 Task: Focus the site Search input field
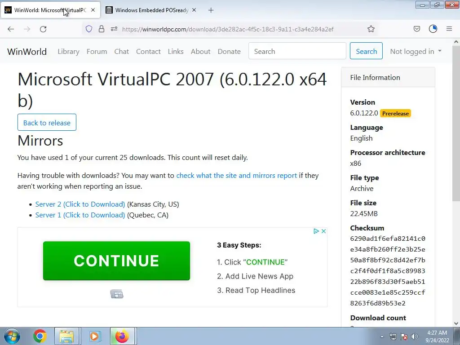click(297, 51)
